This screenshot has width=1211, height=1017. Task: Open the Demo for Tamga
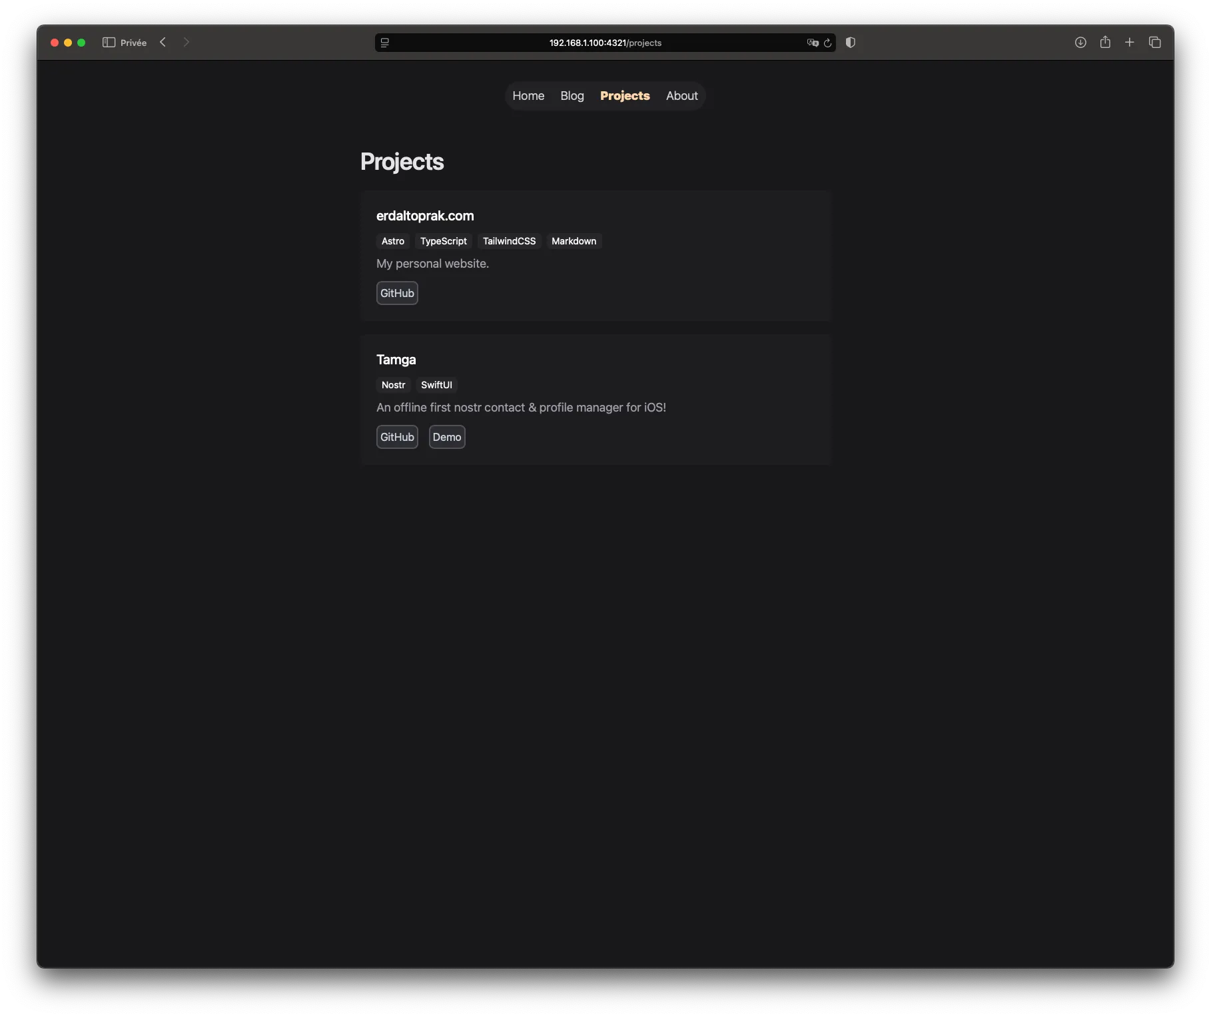(x=446, y=437)
